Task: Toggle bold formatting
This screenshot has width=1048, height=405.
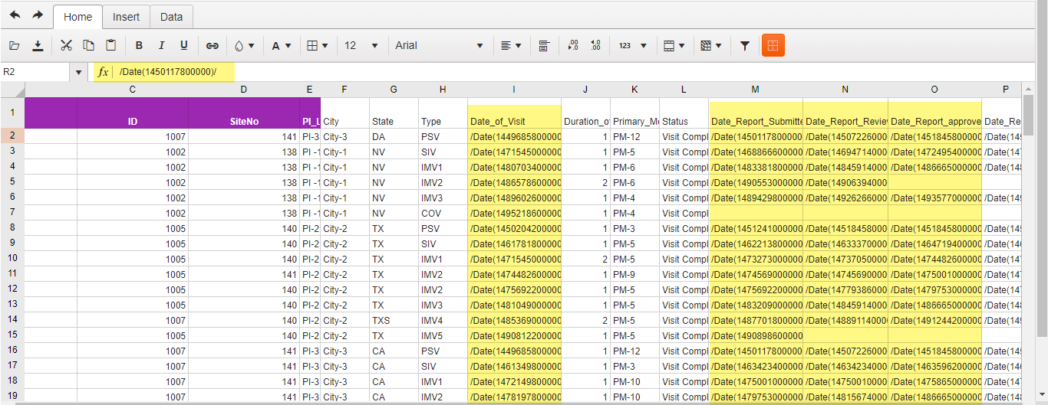Action: 139,46
